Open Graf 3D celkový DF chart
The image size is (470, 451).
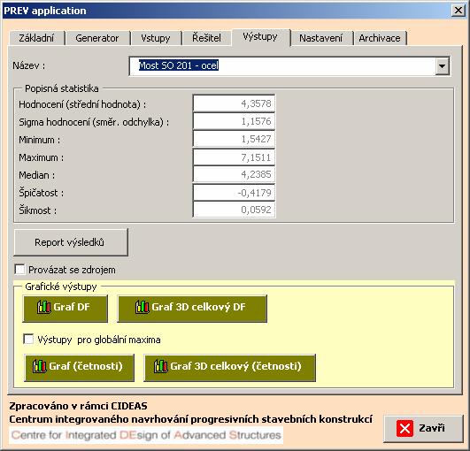[x=192, y=309]
